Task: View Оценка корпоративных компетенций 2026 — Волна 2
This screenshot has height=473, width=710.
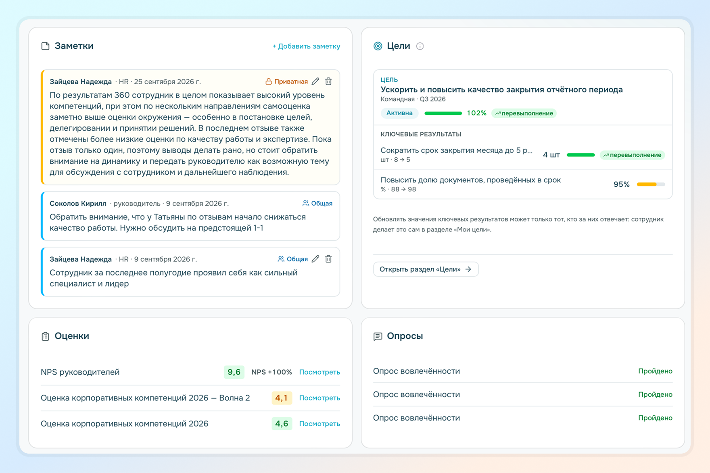Action: tap(319, 398)
